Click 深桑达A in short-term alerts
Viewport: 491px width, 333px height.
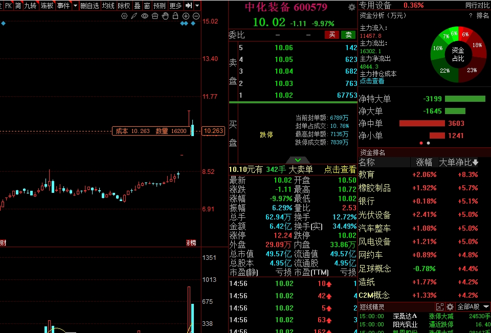click(x=405, y=316)
